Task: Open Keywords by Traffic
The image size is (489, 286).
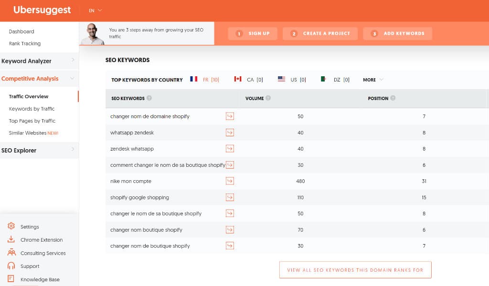Action: click(32, 109)
